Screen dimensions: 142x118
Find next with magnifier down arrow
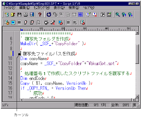click(x=130, y=14)
